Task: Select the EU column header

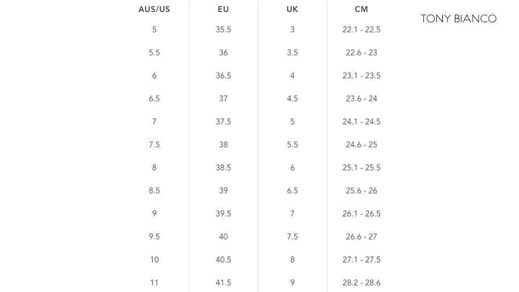Action: tap(224, 9)
